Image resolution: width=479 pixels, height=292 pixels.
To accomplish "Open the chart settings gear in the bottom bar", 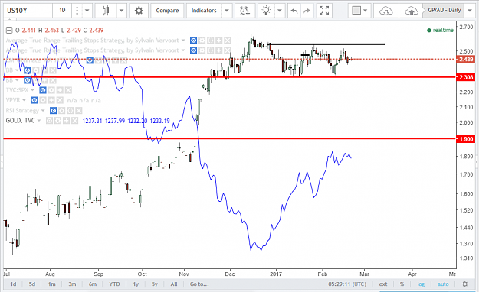I will [x=465, y=284].
